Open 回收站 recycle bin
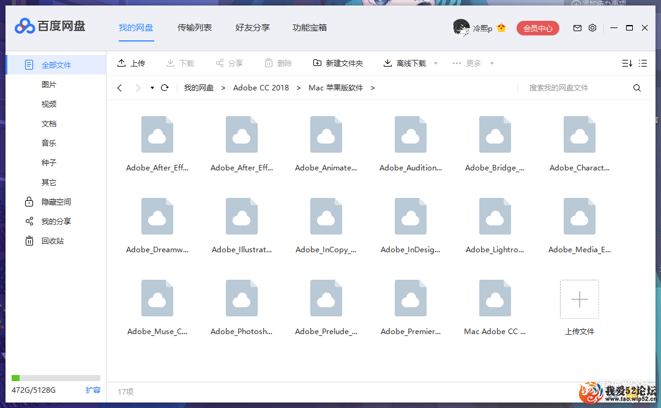Viewport: 661px width, 408px height. 44,241
